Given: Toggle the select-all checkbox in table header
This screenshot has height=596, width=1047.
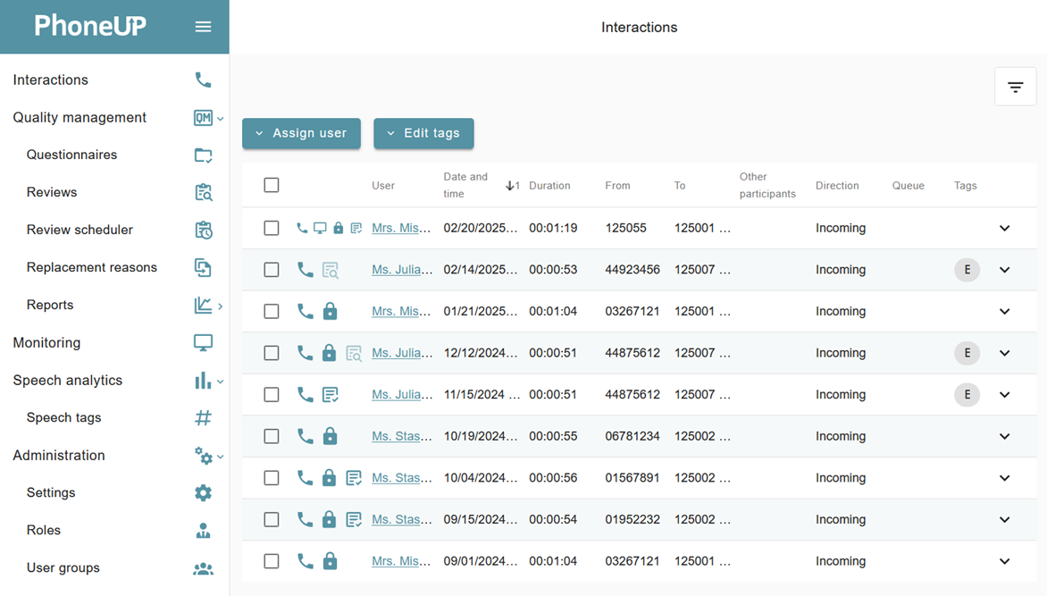Looking at the screenshot, I should pyautogui.click(x=271, y=185).
